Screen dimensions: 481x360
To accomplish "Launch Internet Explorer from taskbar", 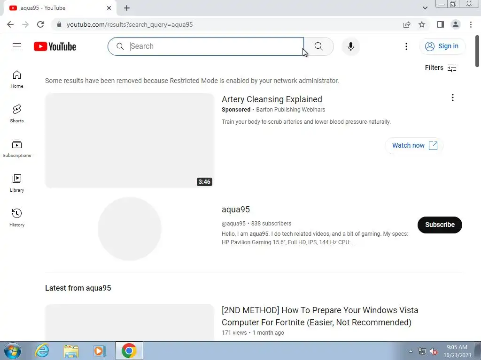I will pyautogui.click(x=42, y=351).
